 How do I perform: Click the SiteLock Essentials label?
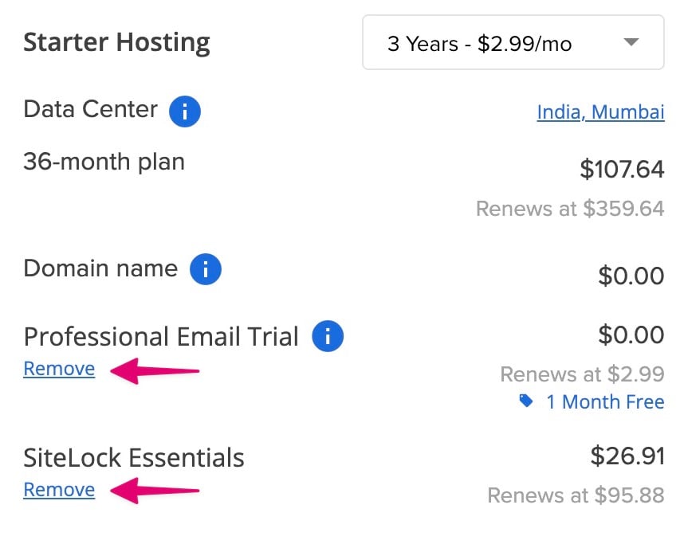coord(134,458)
